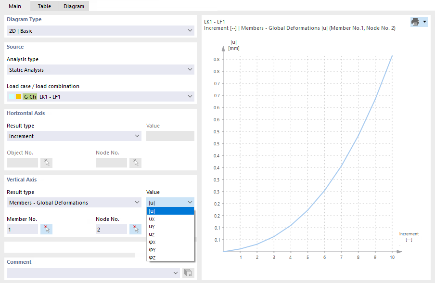
Task: Click the disabled pick icon beside horizontal axis Node No.
Action: pos(135,162)
